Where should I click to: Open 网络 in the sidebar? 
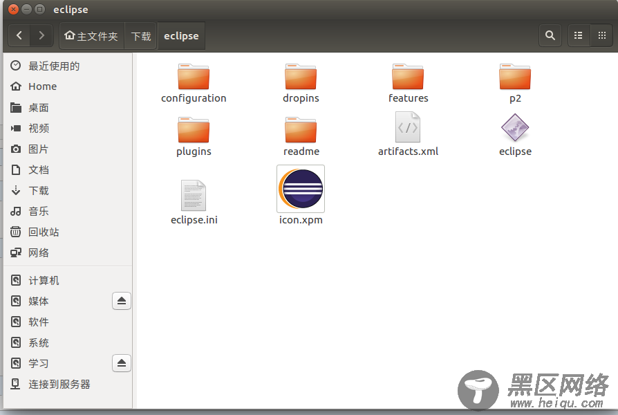(x=68, y=253)
